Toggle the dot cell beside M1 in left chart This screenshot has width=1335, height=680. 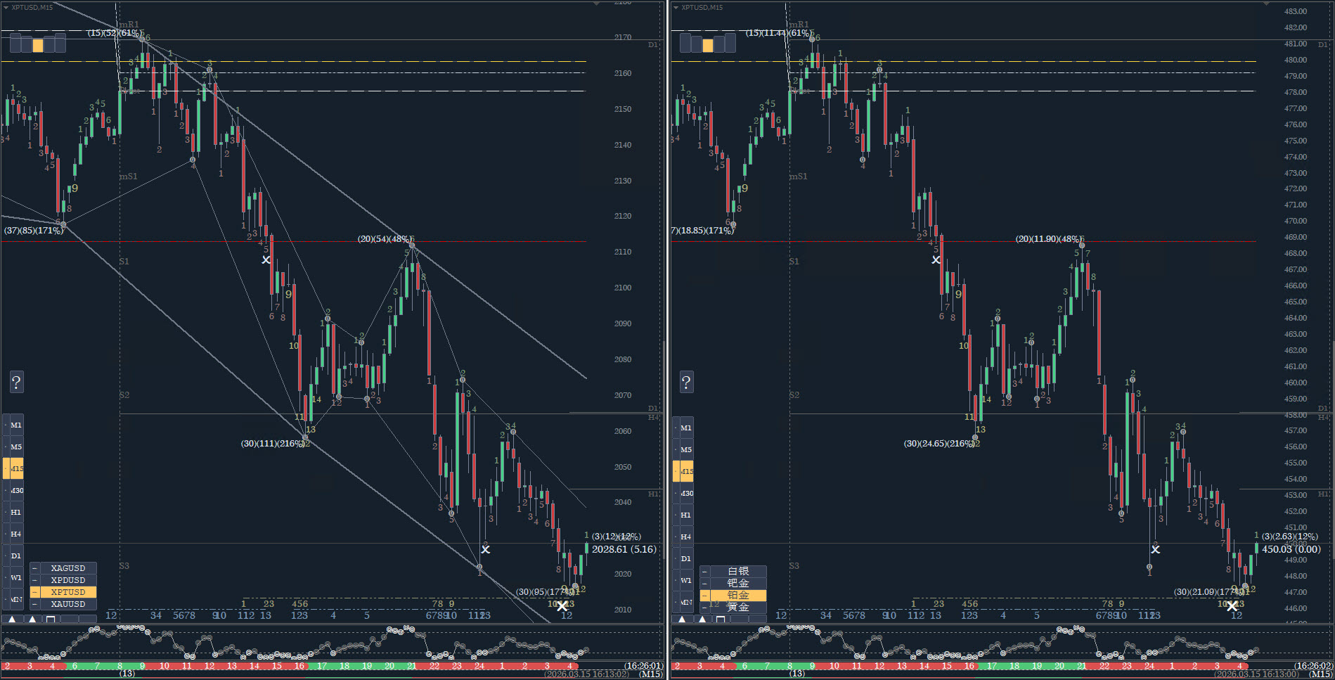[x=6, y=425]
